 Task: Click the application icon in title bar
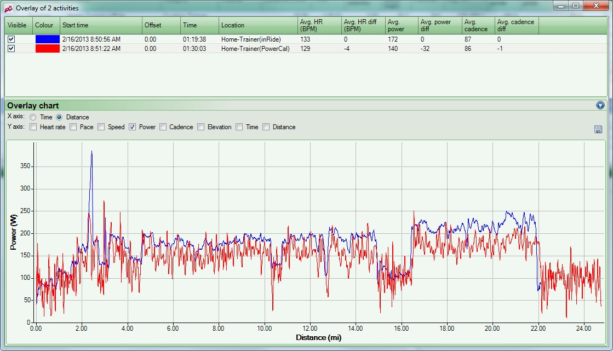[x=9, y=8]
